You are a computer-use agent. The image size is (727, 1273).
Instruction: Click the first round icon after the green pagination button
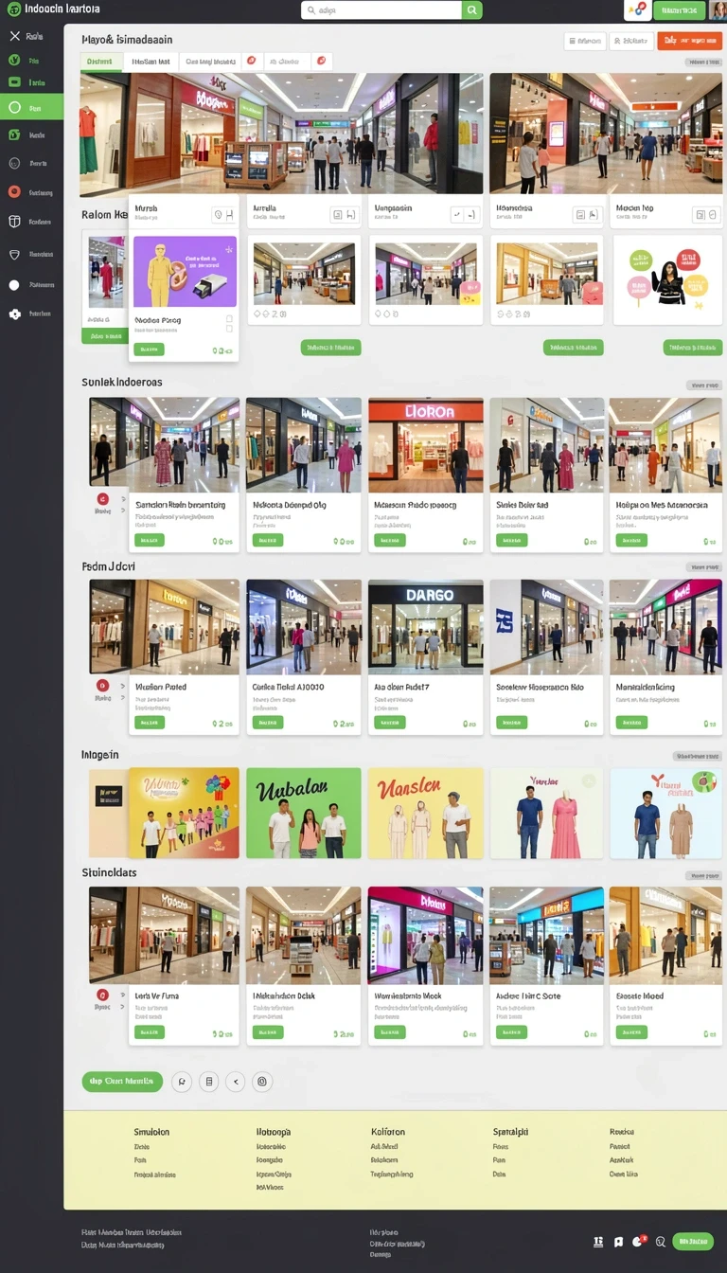point(182,1082)
